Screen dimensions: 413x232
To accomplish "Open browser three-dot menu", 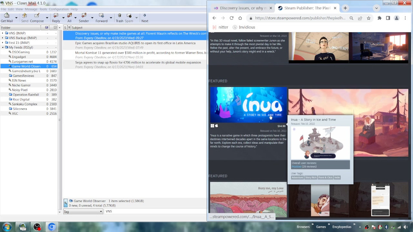I will (x=405, y=18).
